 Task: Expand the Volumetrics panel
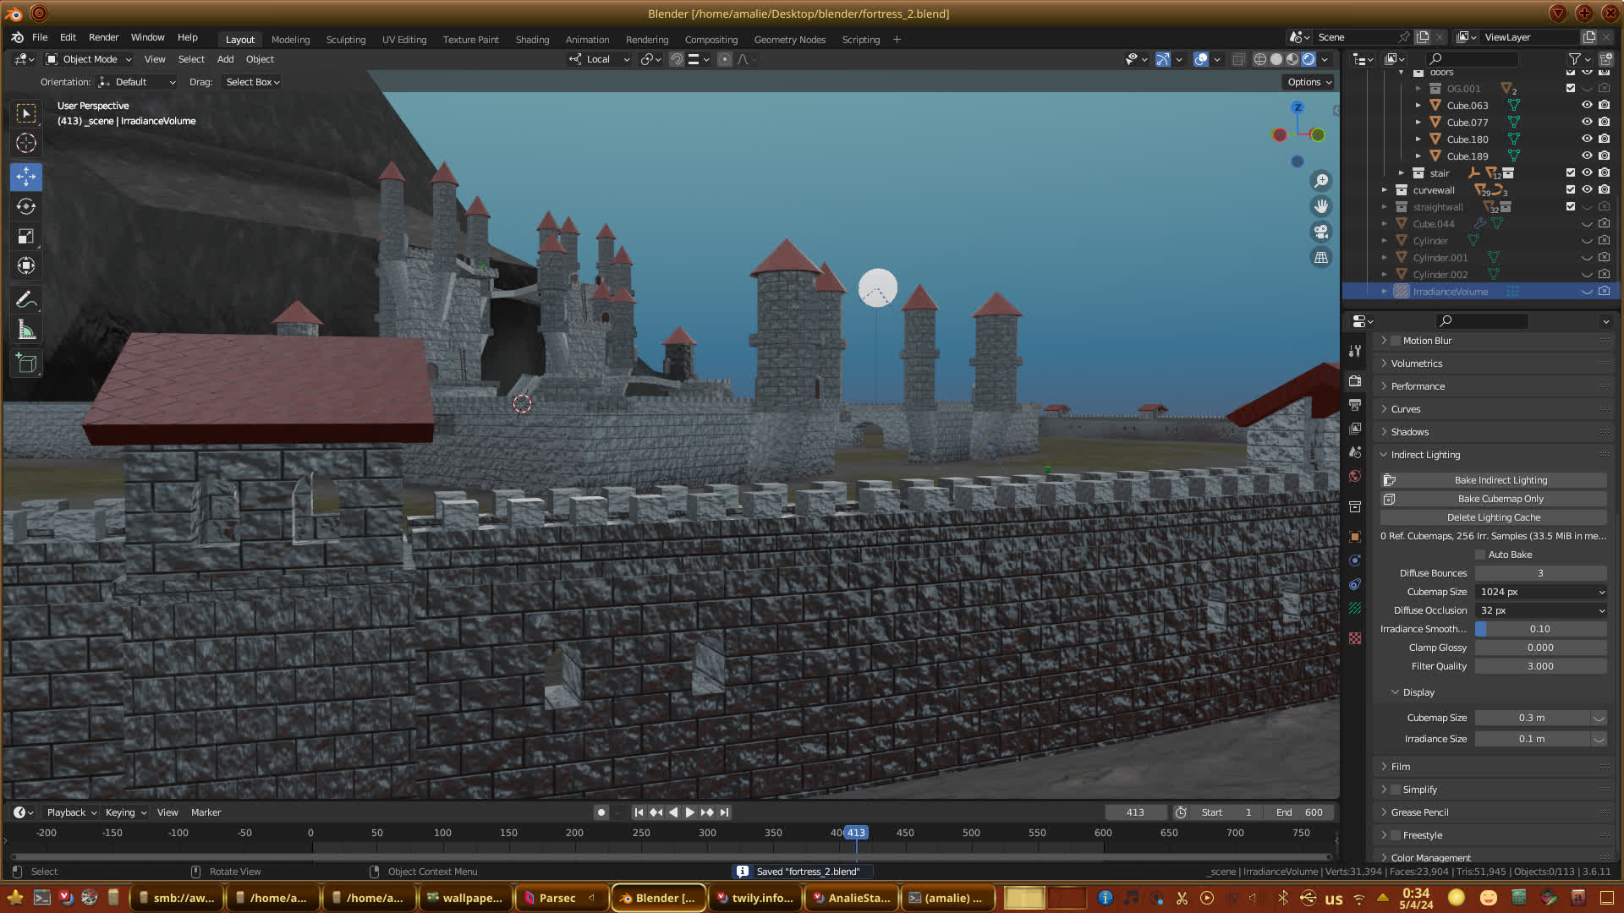click(x=1417, y=364)
